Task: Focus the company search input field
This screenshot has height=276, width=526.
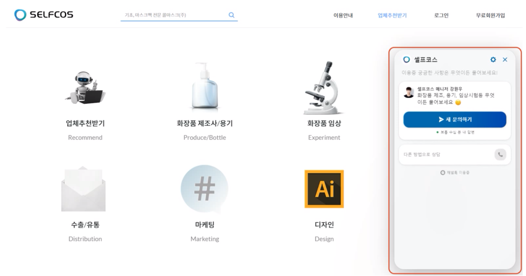Action: click(173, 15)
